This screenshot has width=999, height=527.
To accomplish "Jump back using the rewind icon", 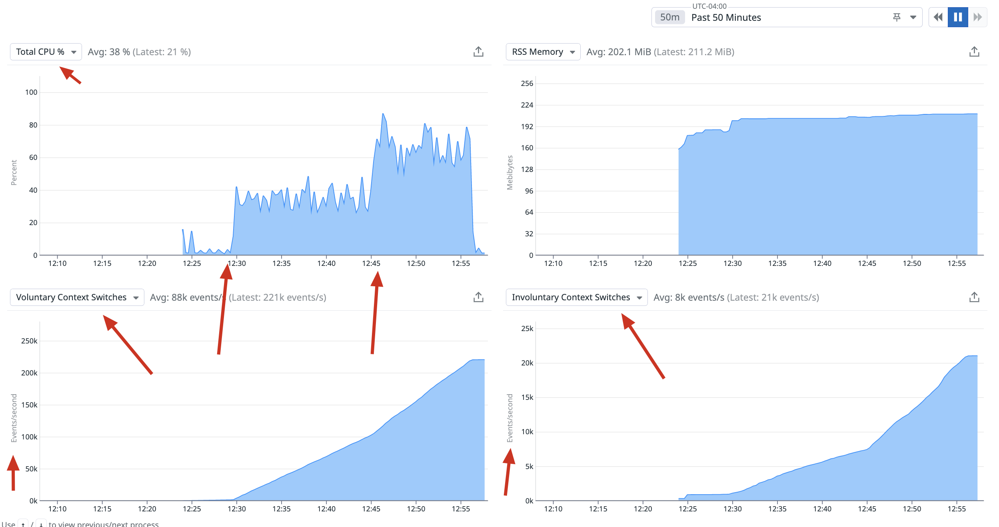I will coord(939,17).
